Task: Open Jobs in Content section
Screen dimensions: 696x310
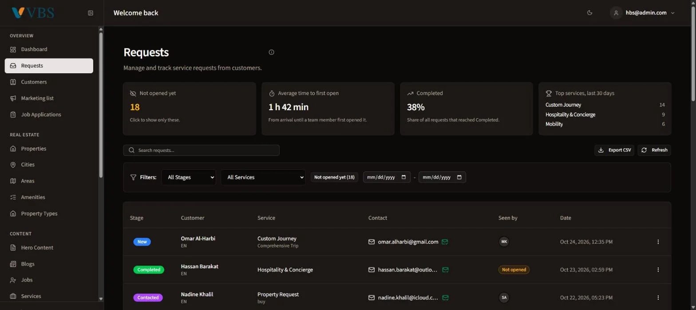Action: [x=49, y=280]
